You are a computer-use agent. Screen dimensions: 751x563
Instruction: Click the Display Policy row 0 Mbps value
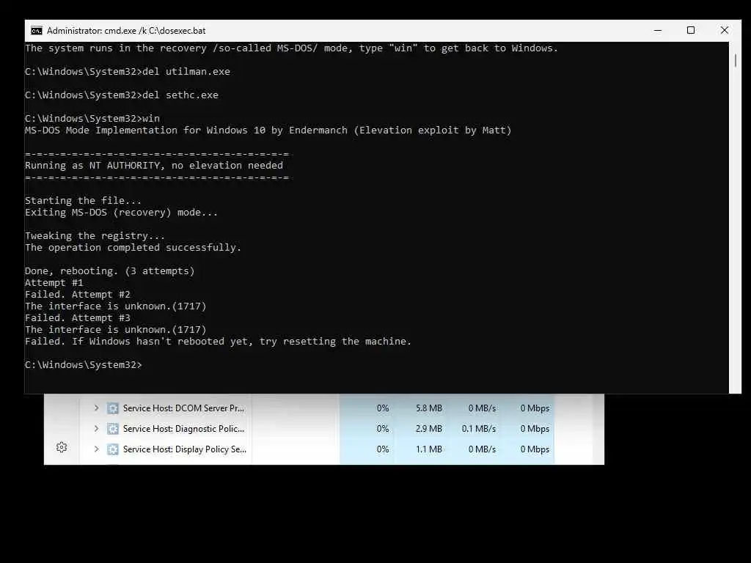[535, 449]
